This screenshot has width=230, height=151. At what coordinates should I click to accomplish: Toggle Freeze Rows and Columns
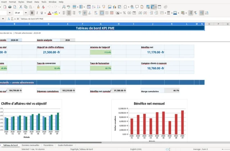pyautogui.click(x=153, y=7)
